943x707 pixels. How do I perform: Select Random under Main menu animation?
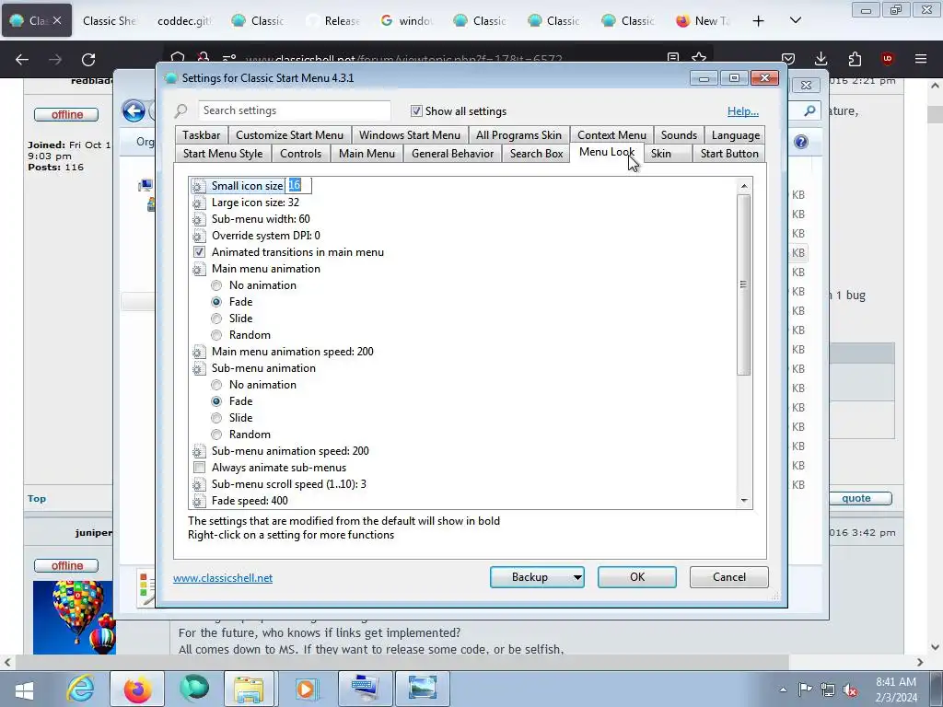point(216,335)
